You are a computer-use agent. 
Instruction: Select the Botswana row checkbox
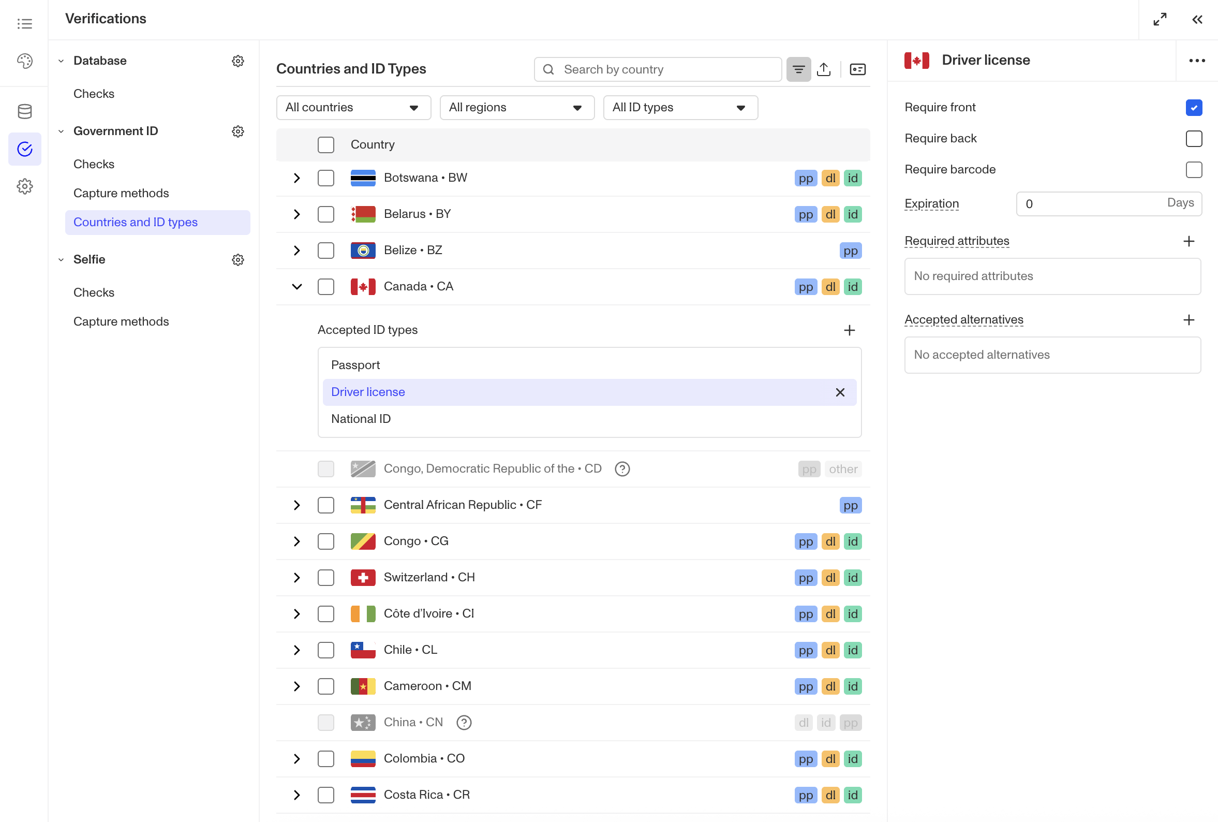tap(325, 178)
